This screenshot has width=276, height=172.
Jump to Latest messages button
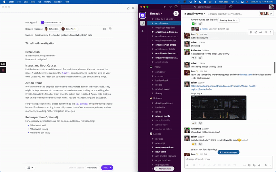coord(228,152)
